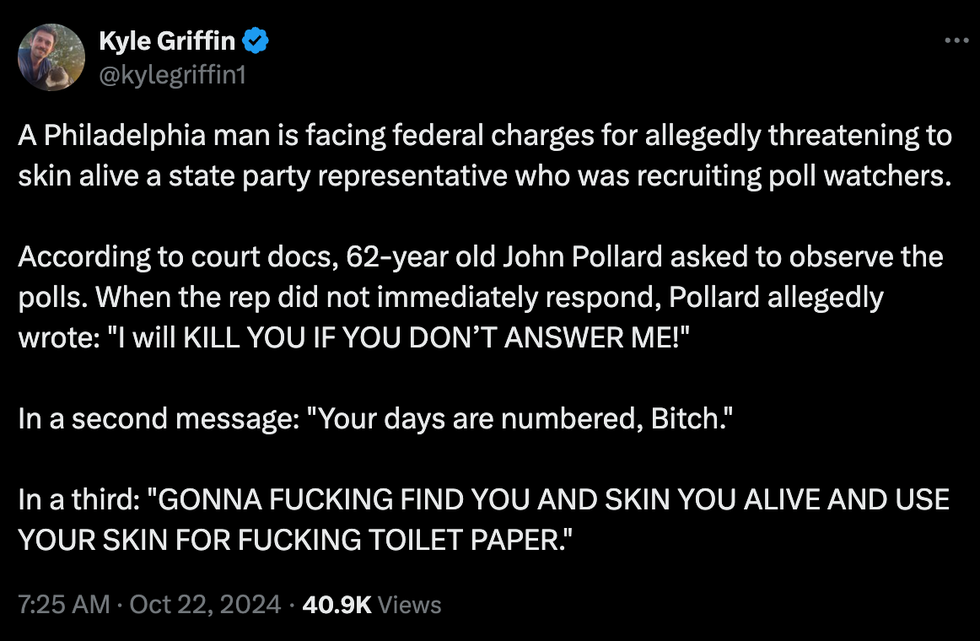Image resolution: width=980 pixels, height=641 pixels.
Task: Click the Views label after the count
Action: point(409,604)
